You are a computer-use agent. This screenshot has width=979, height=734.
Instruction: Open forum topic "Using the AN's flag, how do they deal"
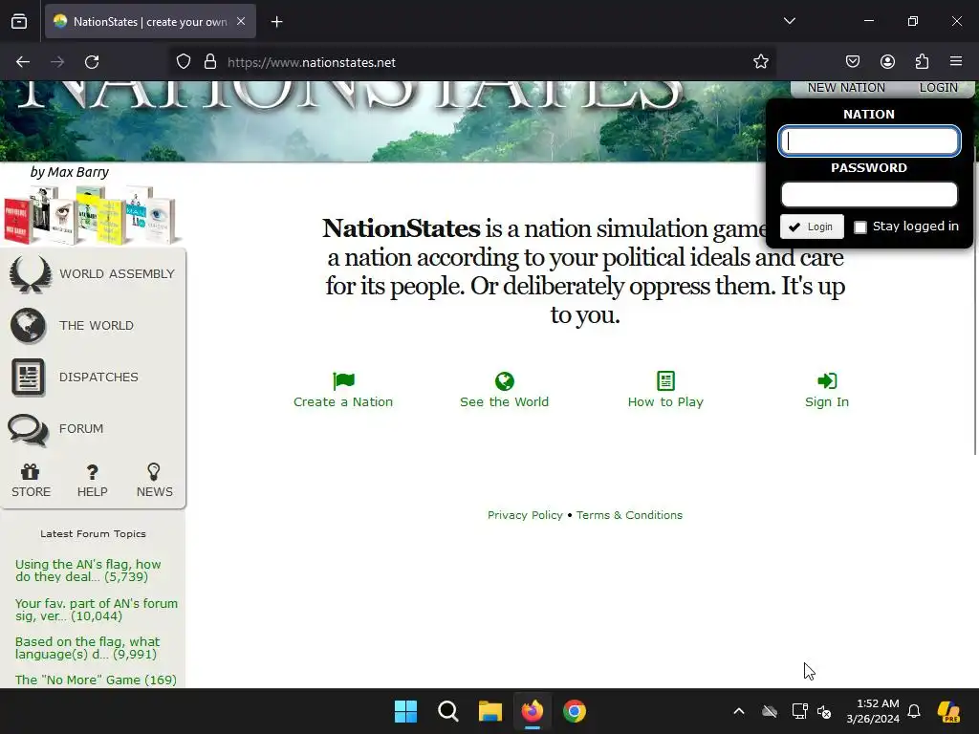(x=88, y=571)
